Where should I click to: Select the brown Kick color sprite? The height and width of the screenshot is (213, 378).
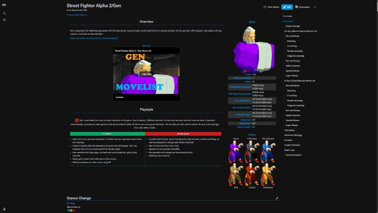click(236, 174)
